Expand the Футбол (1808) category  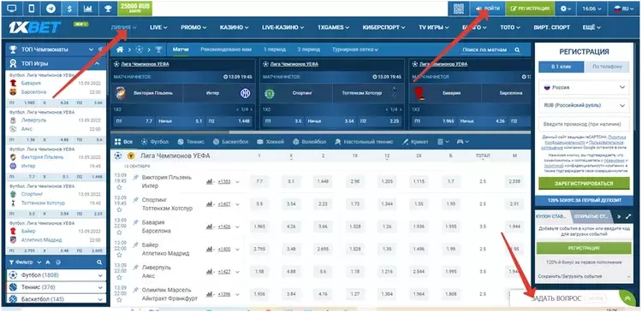point(56,275)
